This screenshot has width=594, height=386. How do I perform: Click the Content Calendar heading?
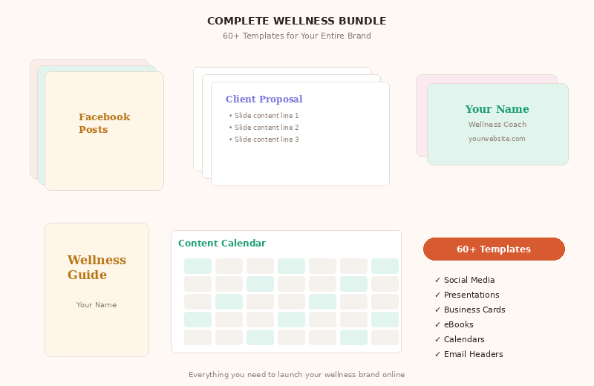tap(221, 243)
